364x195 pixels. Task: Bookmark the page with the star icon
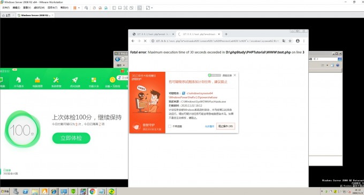click(290, 41)
